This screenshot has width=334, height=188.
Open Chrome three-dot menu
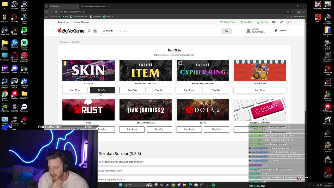click(x=303, y=12)
